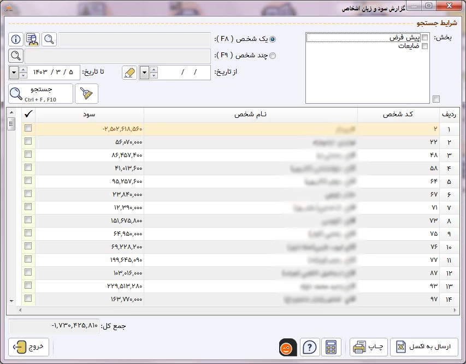Open the از تاریخ date dropdown
This screenshot has height=364, width=466.
pyautogui.click(x=144, y=73)
